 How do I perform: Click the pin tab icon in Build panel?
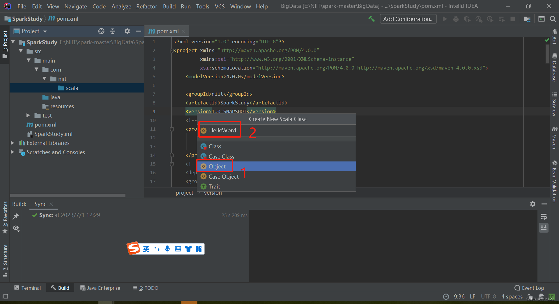[16, 216]
